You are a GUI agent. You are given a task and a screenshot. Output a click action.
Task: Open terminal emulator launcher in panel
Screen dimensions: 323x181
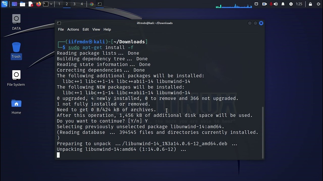tap(46, 4)
